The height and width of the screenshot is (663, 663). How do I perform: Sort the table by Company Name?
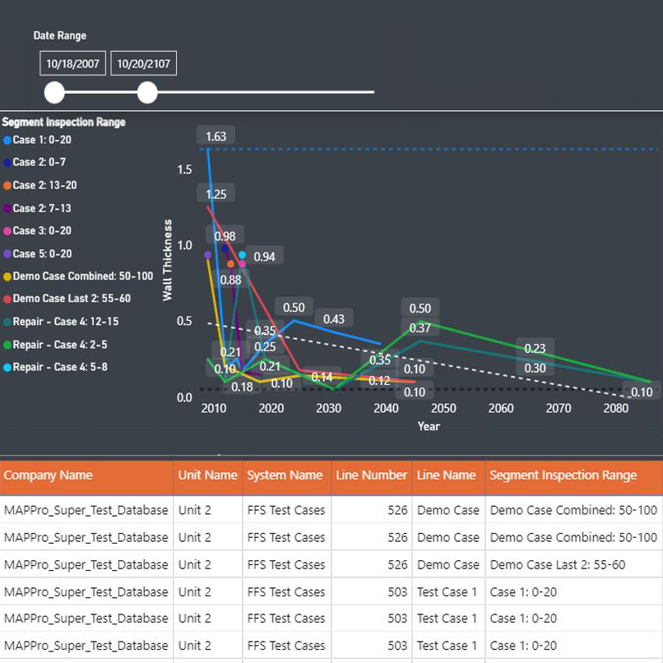pos(50,476)
